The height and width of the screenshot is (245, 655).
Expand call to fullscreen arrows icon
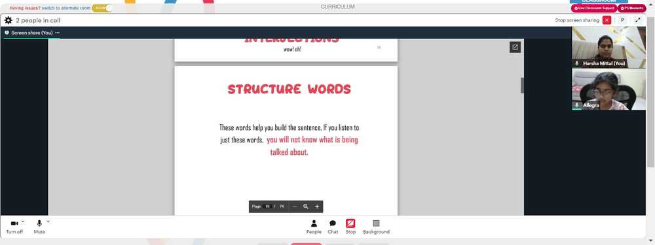click(x=638, y=20)
